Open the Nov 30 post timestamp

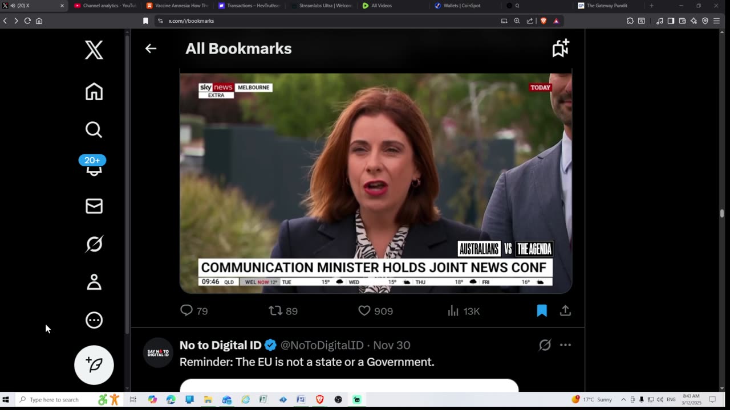coord(392,345)
